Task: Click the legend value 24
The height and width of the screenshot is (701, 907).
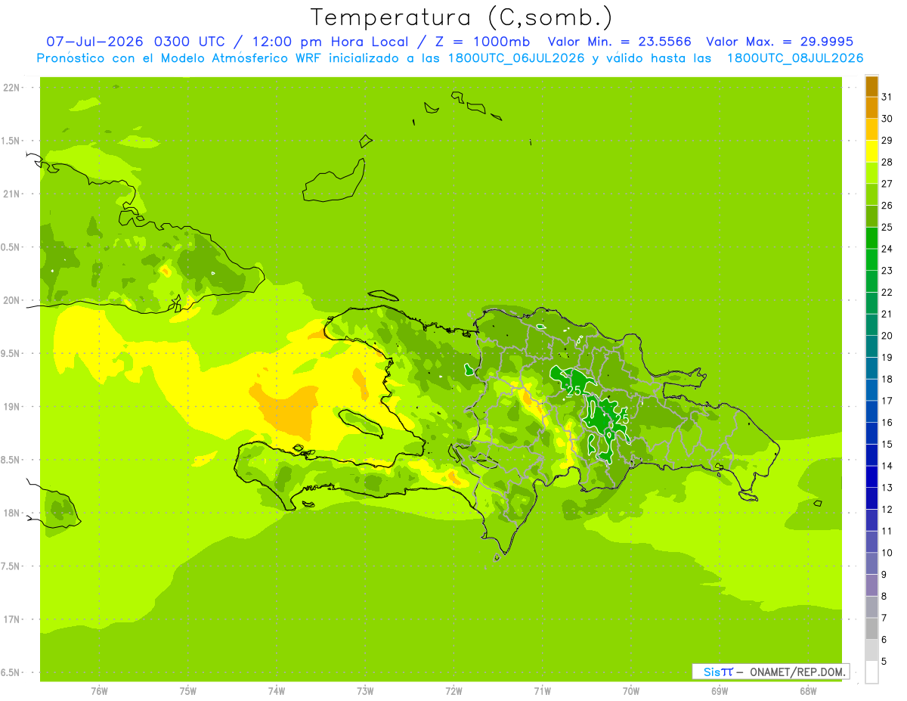Action: point(887,249)
